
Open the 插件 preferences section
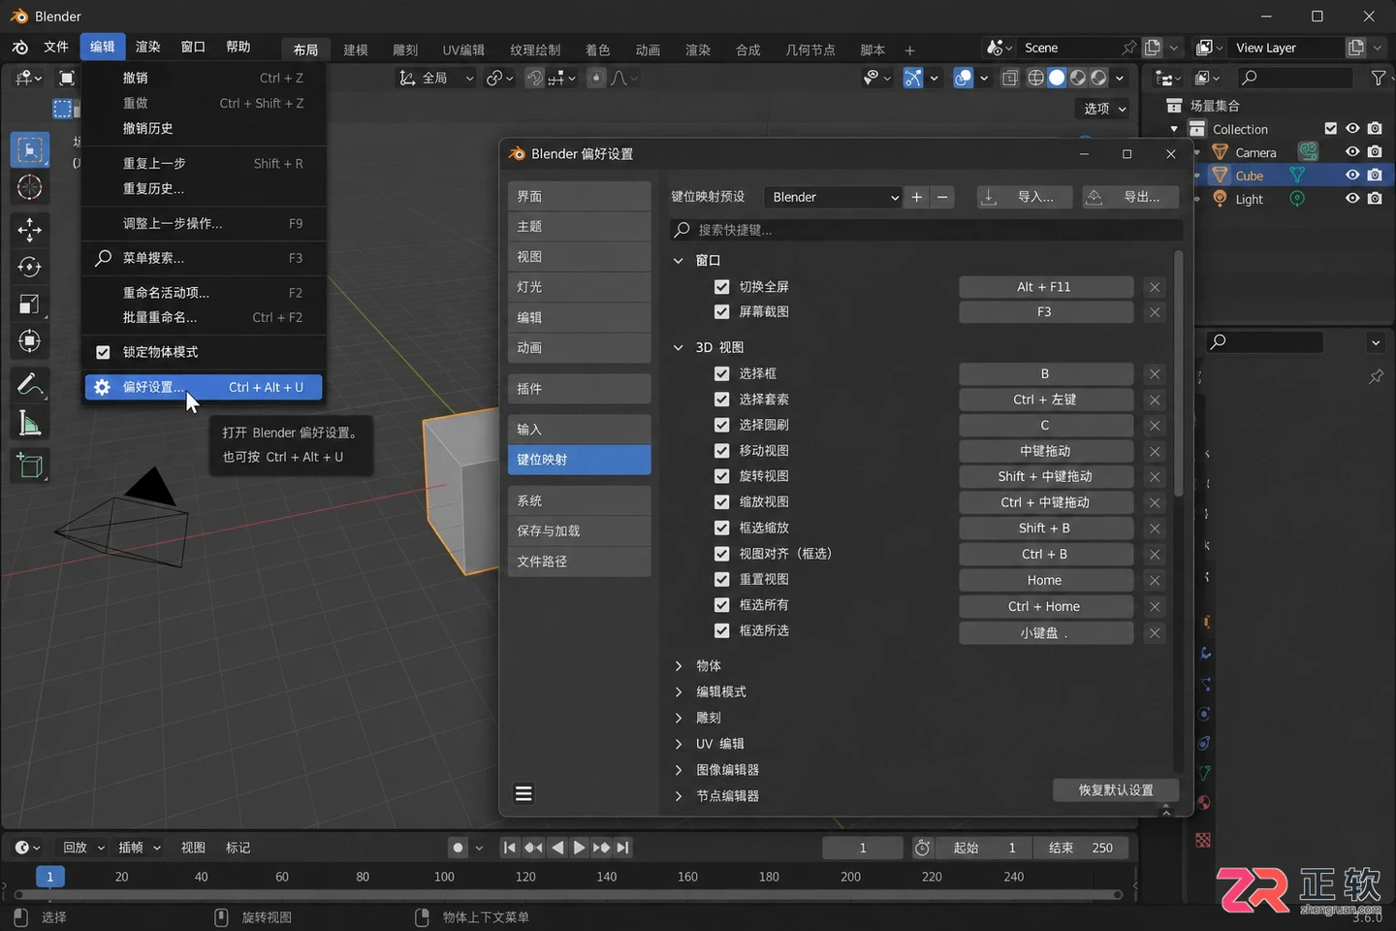pos(579,389)
